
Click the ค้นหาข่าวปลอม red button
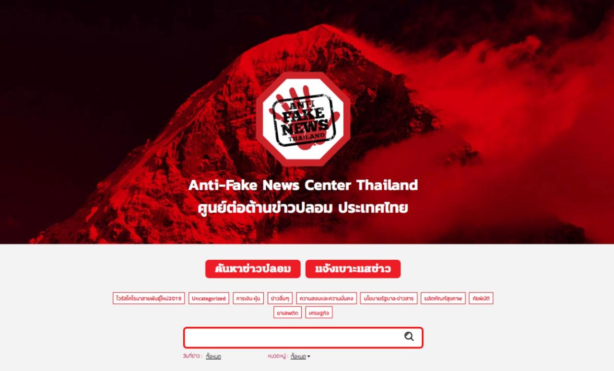pyautogui.click(x=253, y=269)
